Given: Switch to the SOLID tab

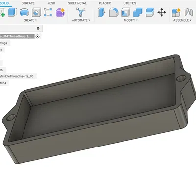Looking at the screenshot, I should (x=4, y=3).
